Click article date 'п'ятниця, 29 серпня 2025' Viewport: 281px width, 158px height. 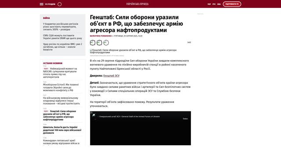point(128,36)
